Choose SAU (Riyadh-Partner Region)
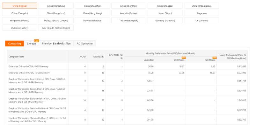This screenshot has height=125, width=255. tap(56, 28)
